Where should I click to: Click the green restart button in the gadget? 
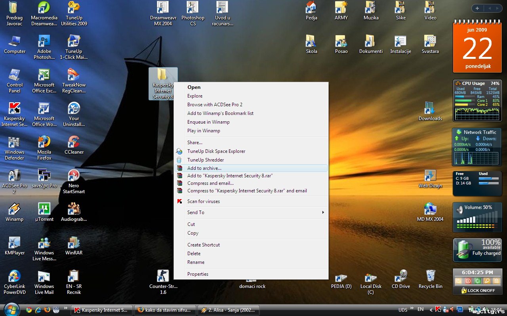coord(477,281)
